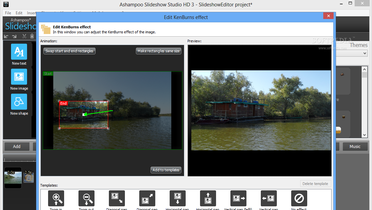Swap start and end rectangles

(69, 51)
